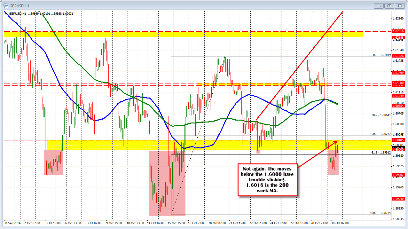Select the largest pink shaded rectangle
This screenshot has width=408, height=229.
point(167,183)
